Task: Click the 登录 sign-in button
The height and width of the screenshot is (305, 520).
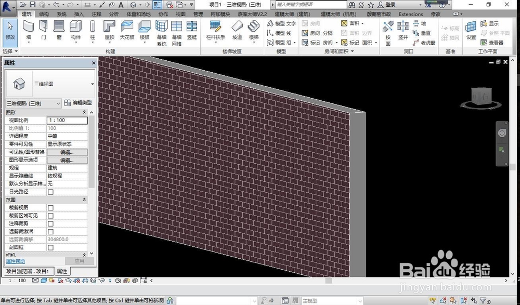Action: [x=387, y=5]
